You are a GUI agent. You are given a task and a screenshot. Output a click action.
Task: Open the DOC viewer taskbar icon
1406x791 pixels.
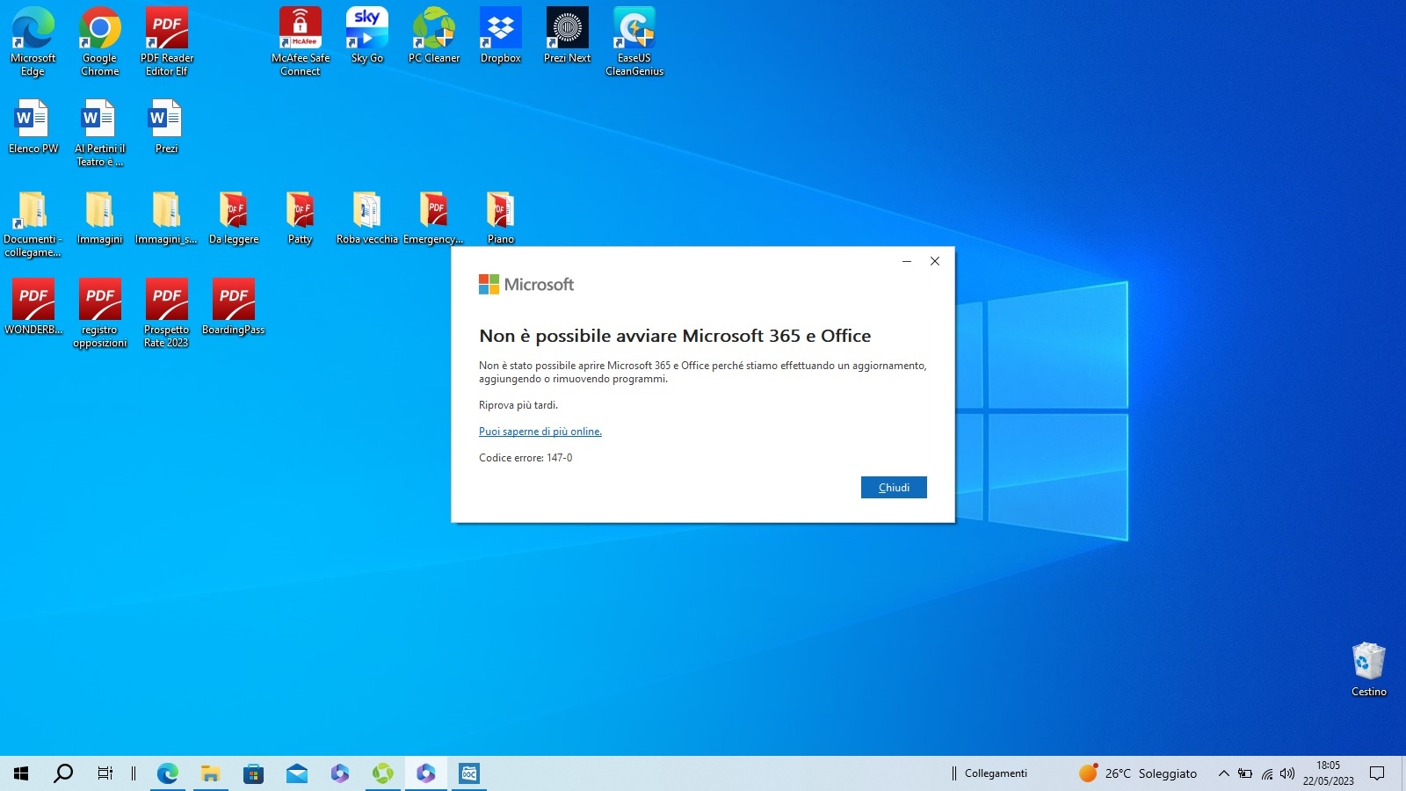tap(469, 773)
